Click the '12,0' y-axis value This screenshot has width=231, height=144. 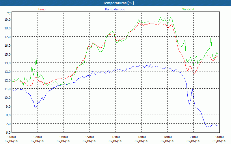click(8, 80)
